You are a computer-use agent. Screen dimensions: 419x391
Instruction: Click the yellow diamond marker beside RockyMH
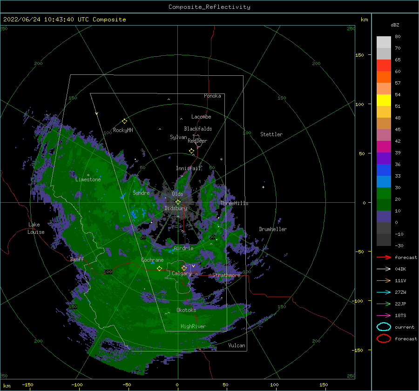pyautogui.click(x=124, y=121)
